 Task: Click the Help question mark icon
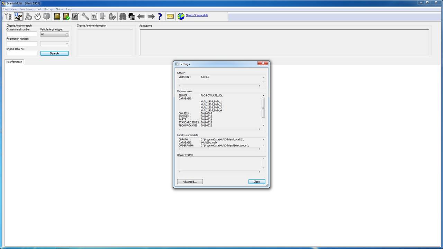(160, 16)
